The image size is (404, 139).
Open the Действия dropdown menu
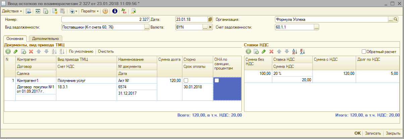[12, 11]
